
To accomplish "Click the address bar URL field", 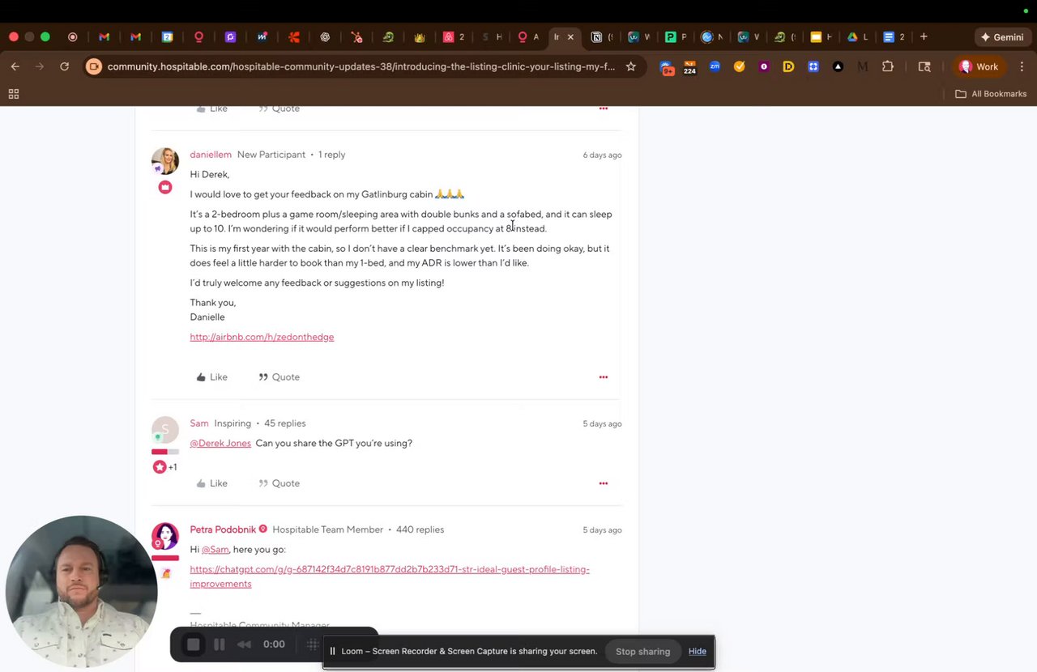I will (x=361, y=66).
